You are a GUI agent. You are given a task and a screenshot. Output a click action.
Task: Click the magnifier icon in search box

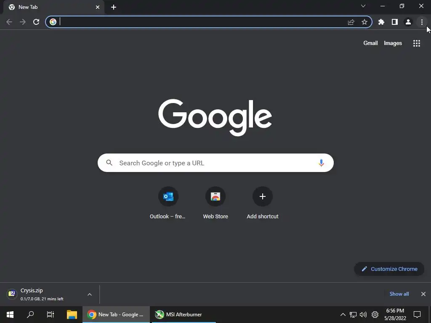coord(109,163)
